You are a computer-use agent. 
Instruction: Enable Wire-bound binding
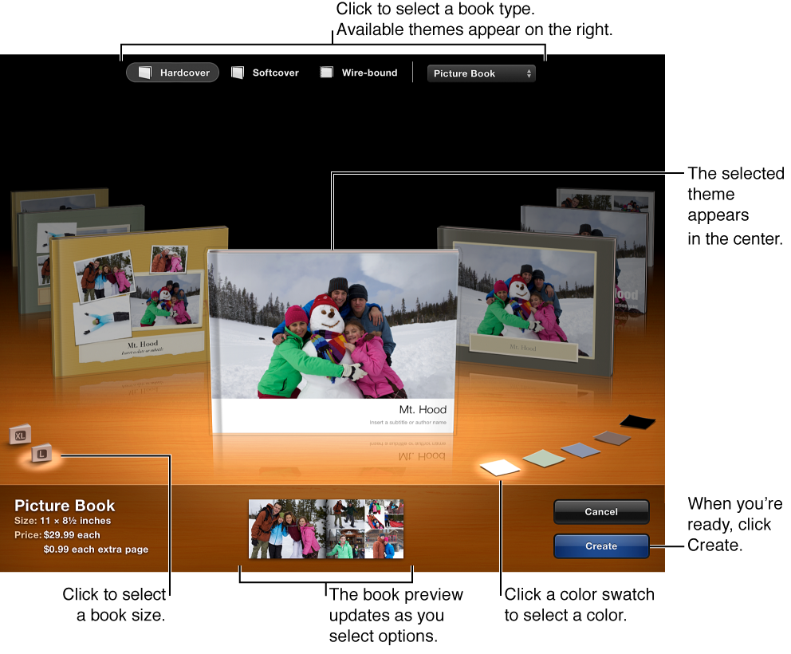(359, 72)
